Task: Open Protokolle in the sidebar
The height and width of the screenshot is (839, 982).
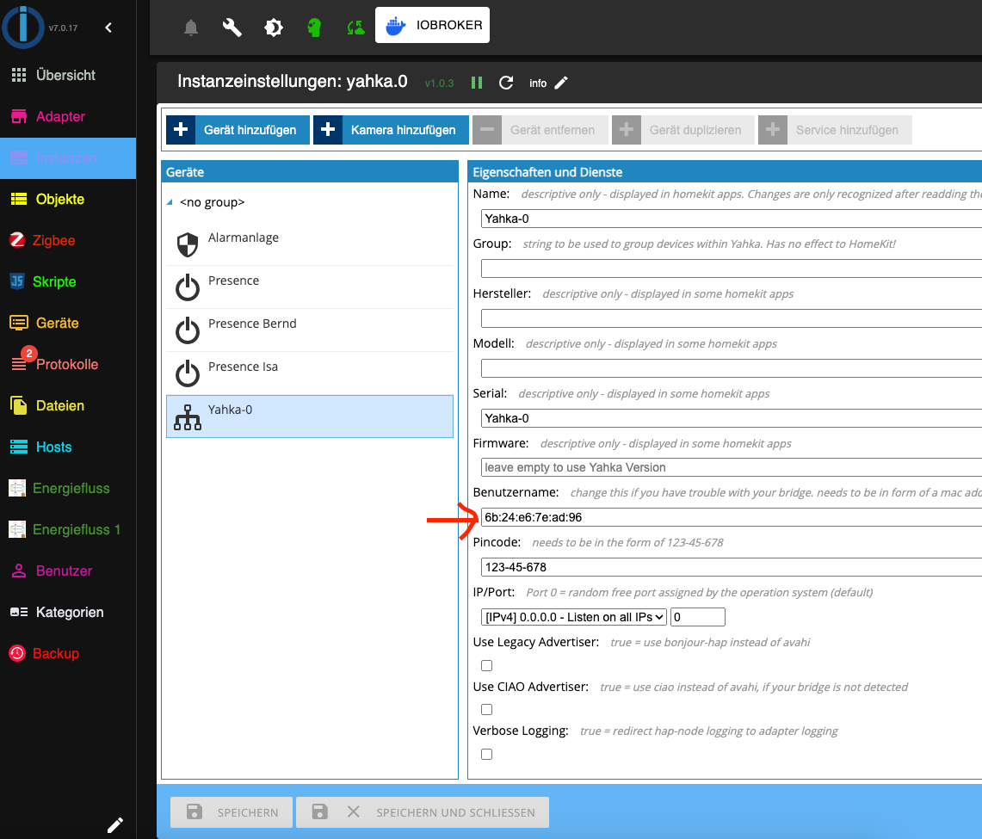Action: 68,364
